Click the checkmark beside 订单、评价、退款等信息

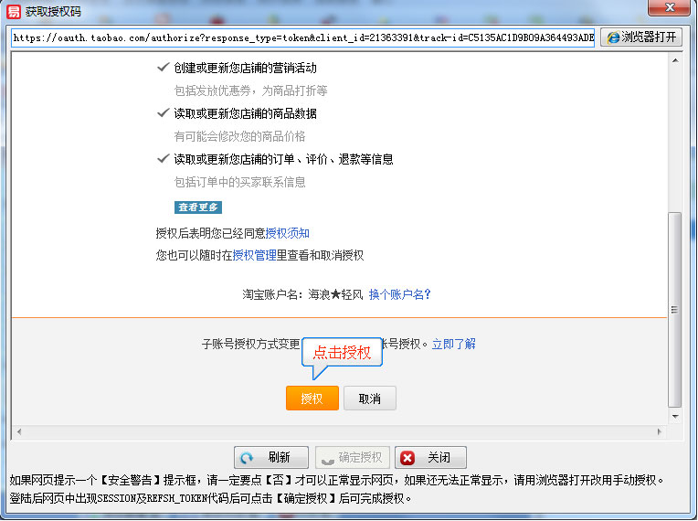163,159
